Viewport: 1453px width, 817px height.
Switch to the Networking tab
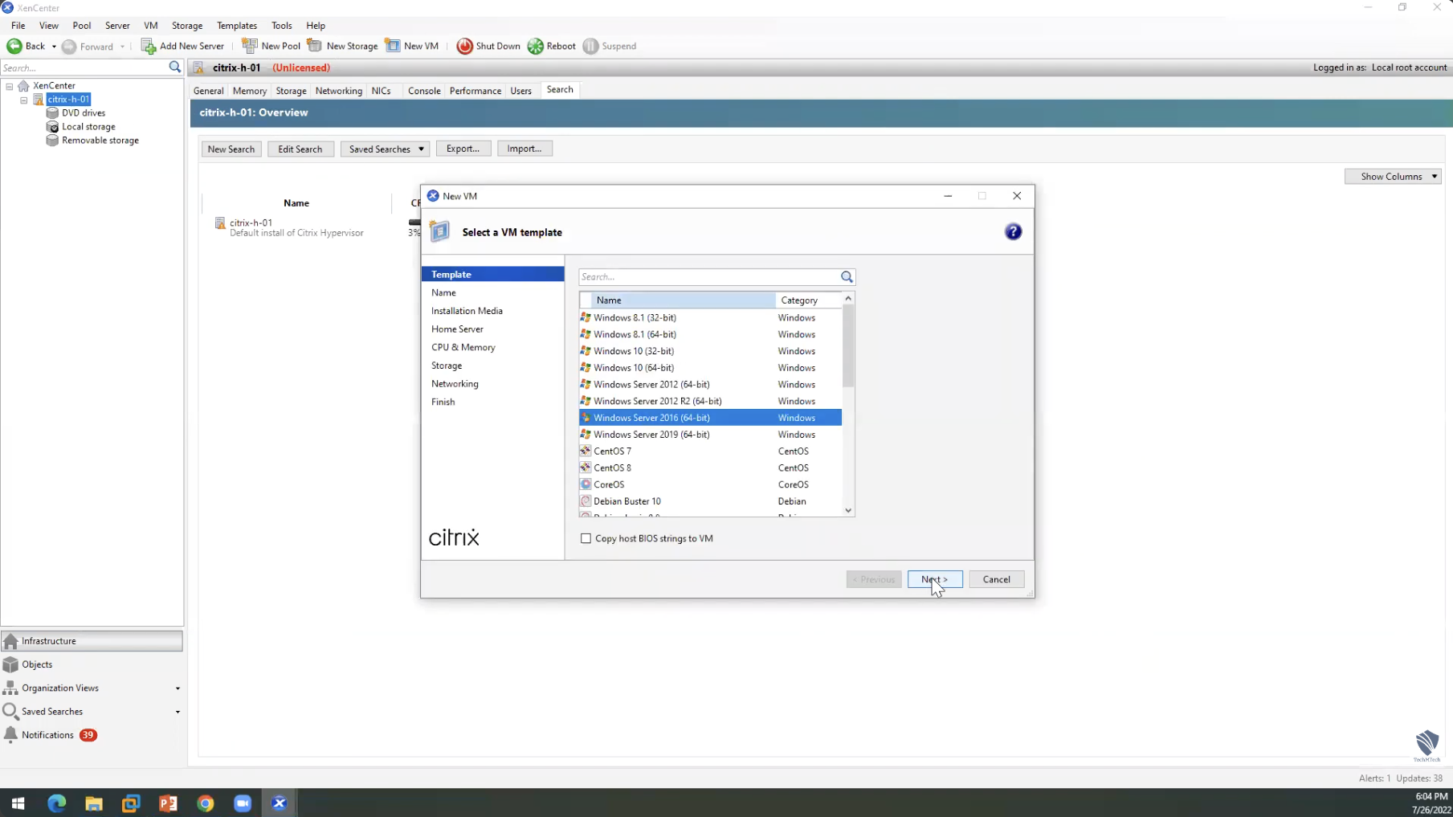click(x=339, y=91)
